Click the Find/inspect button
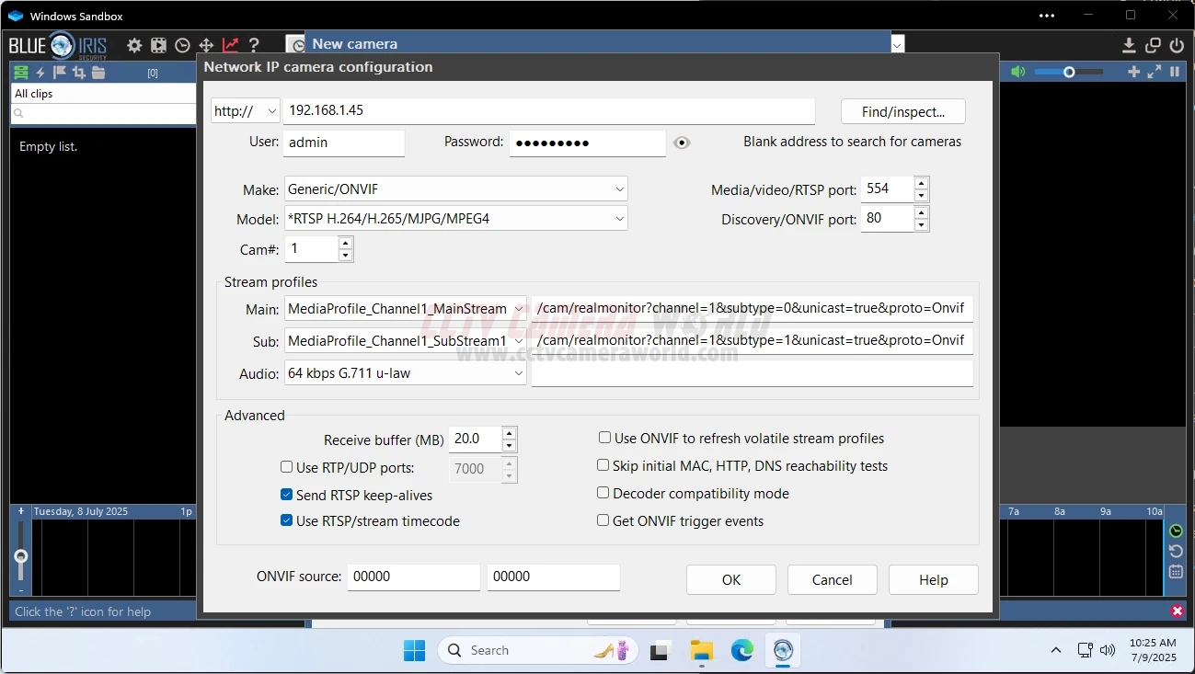 pos(902,110)
